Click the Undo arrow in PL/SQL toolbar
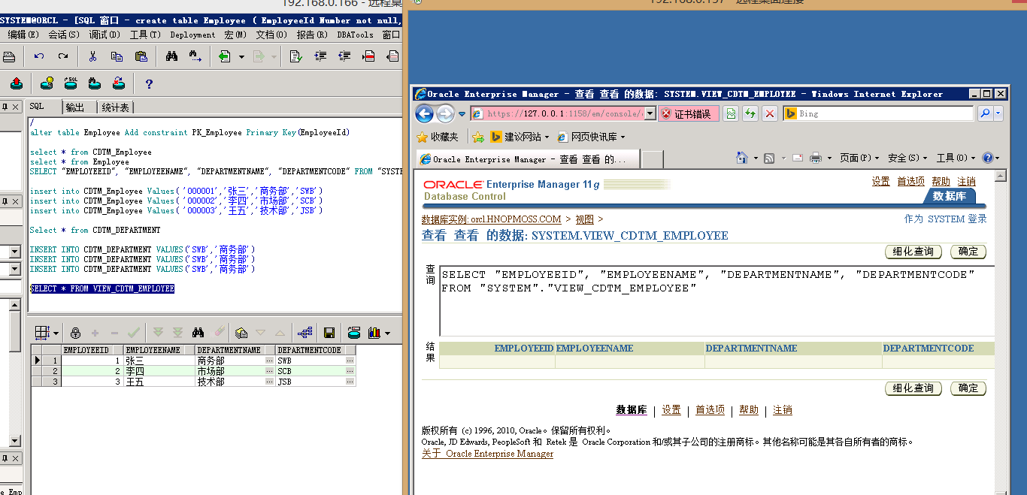Image resolution: width=1027 pixels, height=495 pixels. pos(39,56)
